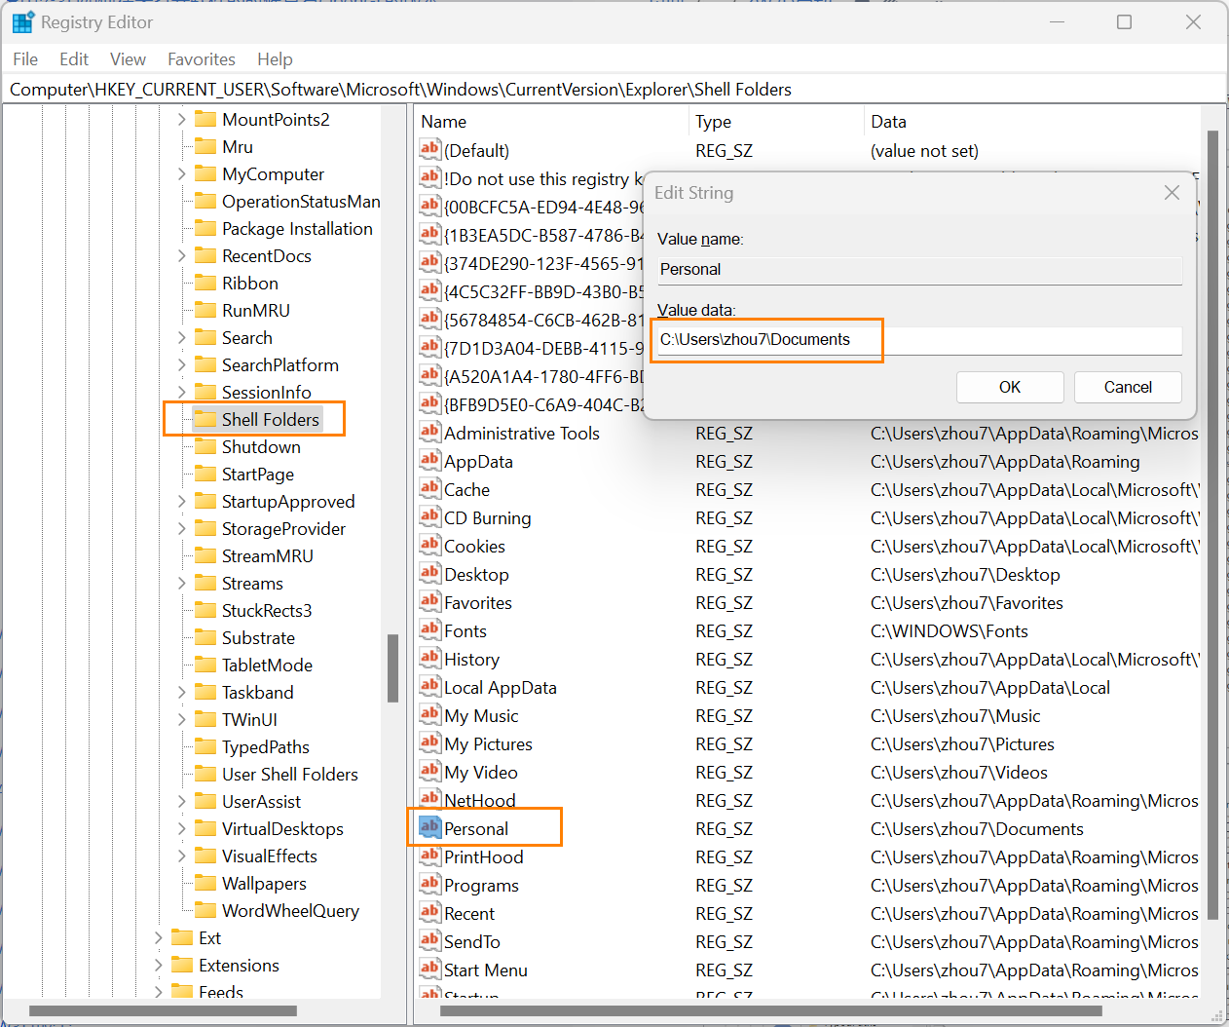
Task: Click the folder icon of Ribbon key
Action: point(205,283)
